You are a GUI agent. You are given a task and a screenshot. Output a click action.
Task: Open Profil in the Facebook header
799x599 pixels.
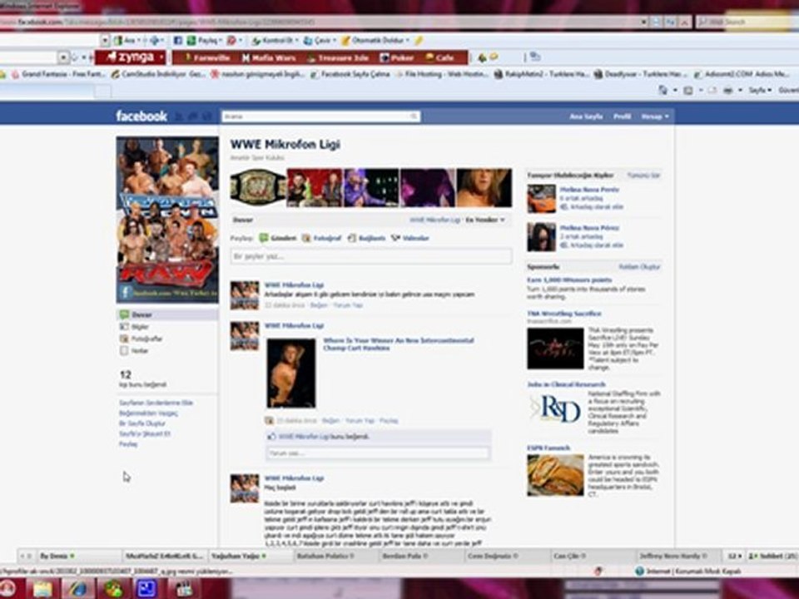coord(622,116)
